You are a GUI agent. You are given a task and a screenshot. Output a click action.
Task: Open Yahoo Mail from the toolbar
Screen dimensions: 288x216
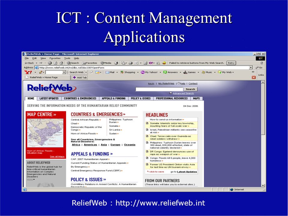(110, 72)
